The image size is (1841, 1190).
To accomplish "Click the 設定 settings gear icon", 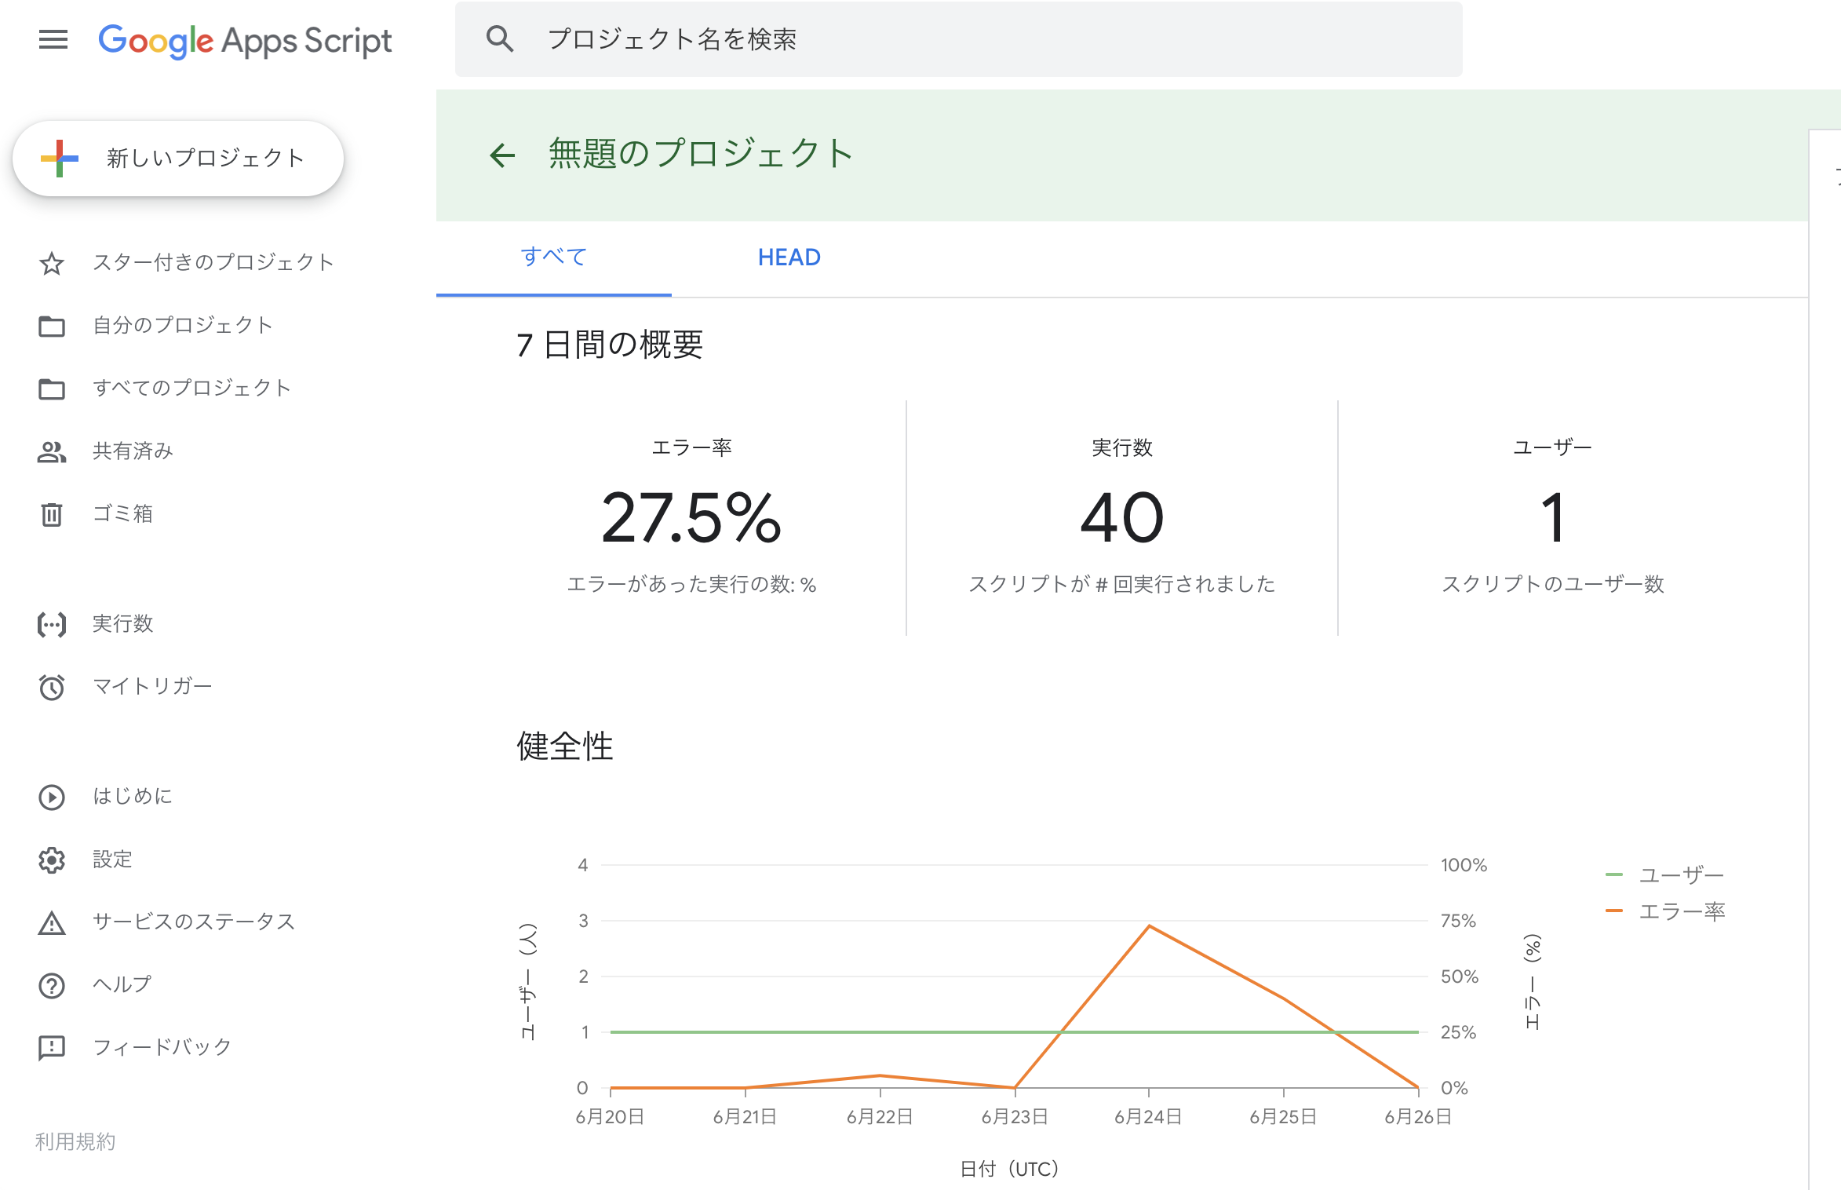I will pyautogui.click(x=52, y=860).
